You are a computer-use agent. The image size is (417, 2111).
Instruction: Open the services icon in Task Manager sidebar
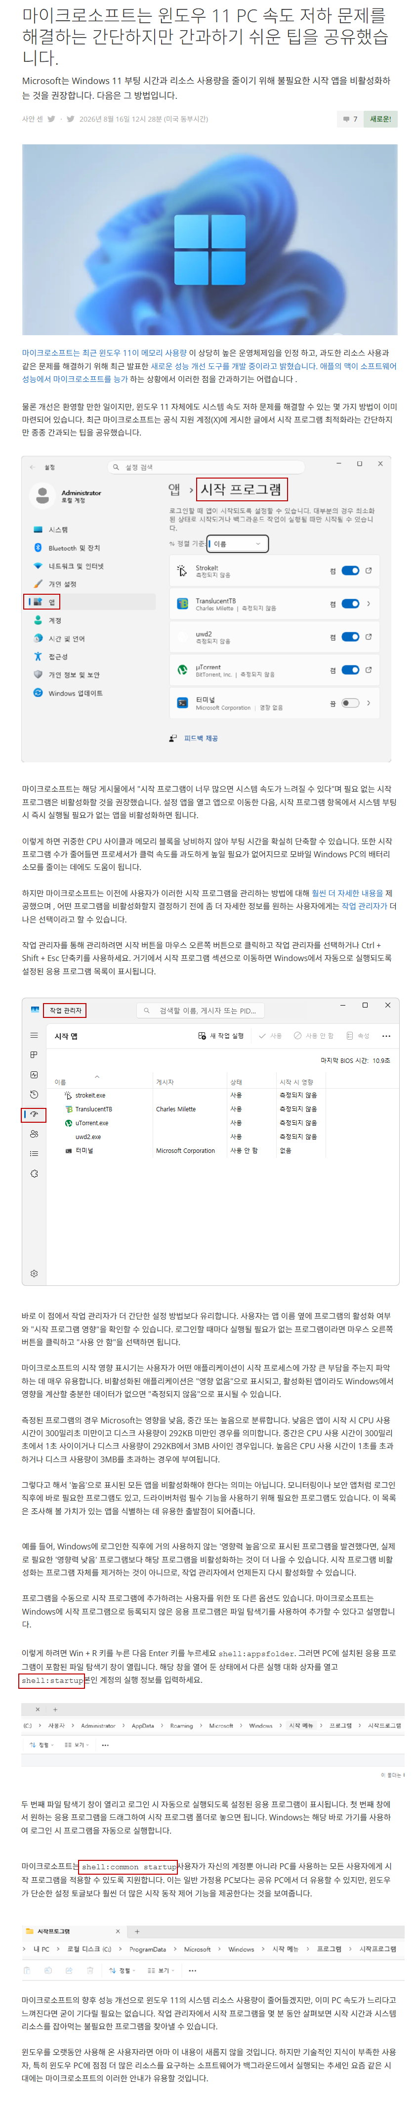pos(34,1174)
